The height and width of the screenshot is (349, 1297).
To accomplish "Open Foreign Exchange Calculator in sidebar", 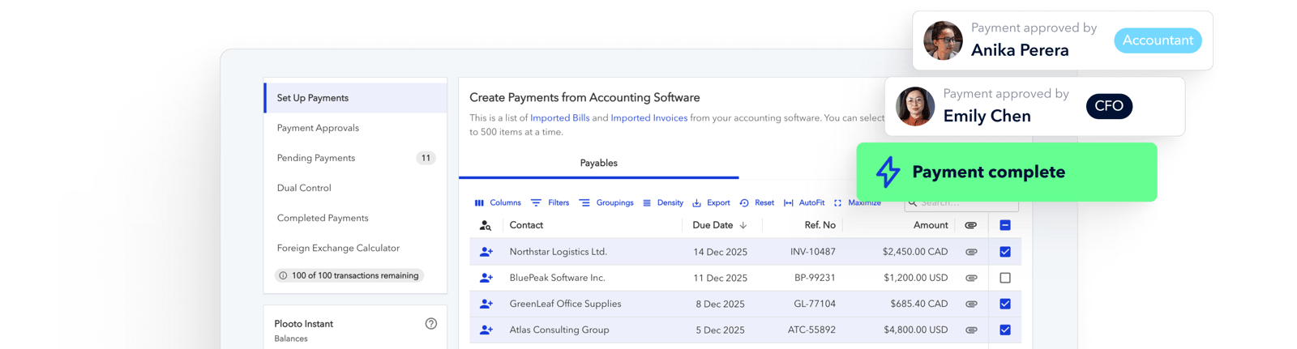I will tap(356, 248).
